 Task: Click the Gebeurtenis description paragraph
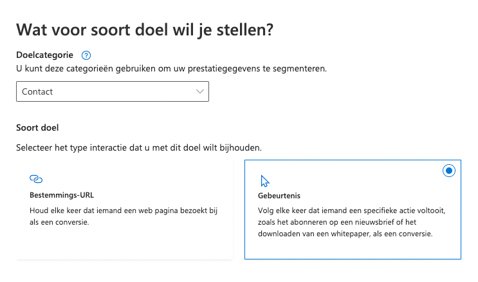pos(351,222)
